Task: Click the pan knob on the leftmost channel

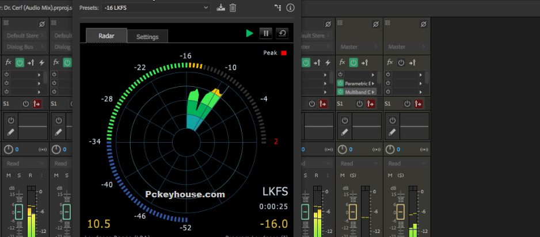Action: pos(9,150)
